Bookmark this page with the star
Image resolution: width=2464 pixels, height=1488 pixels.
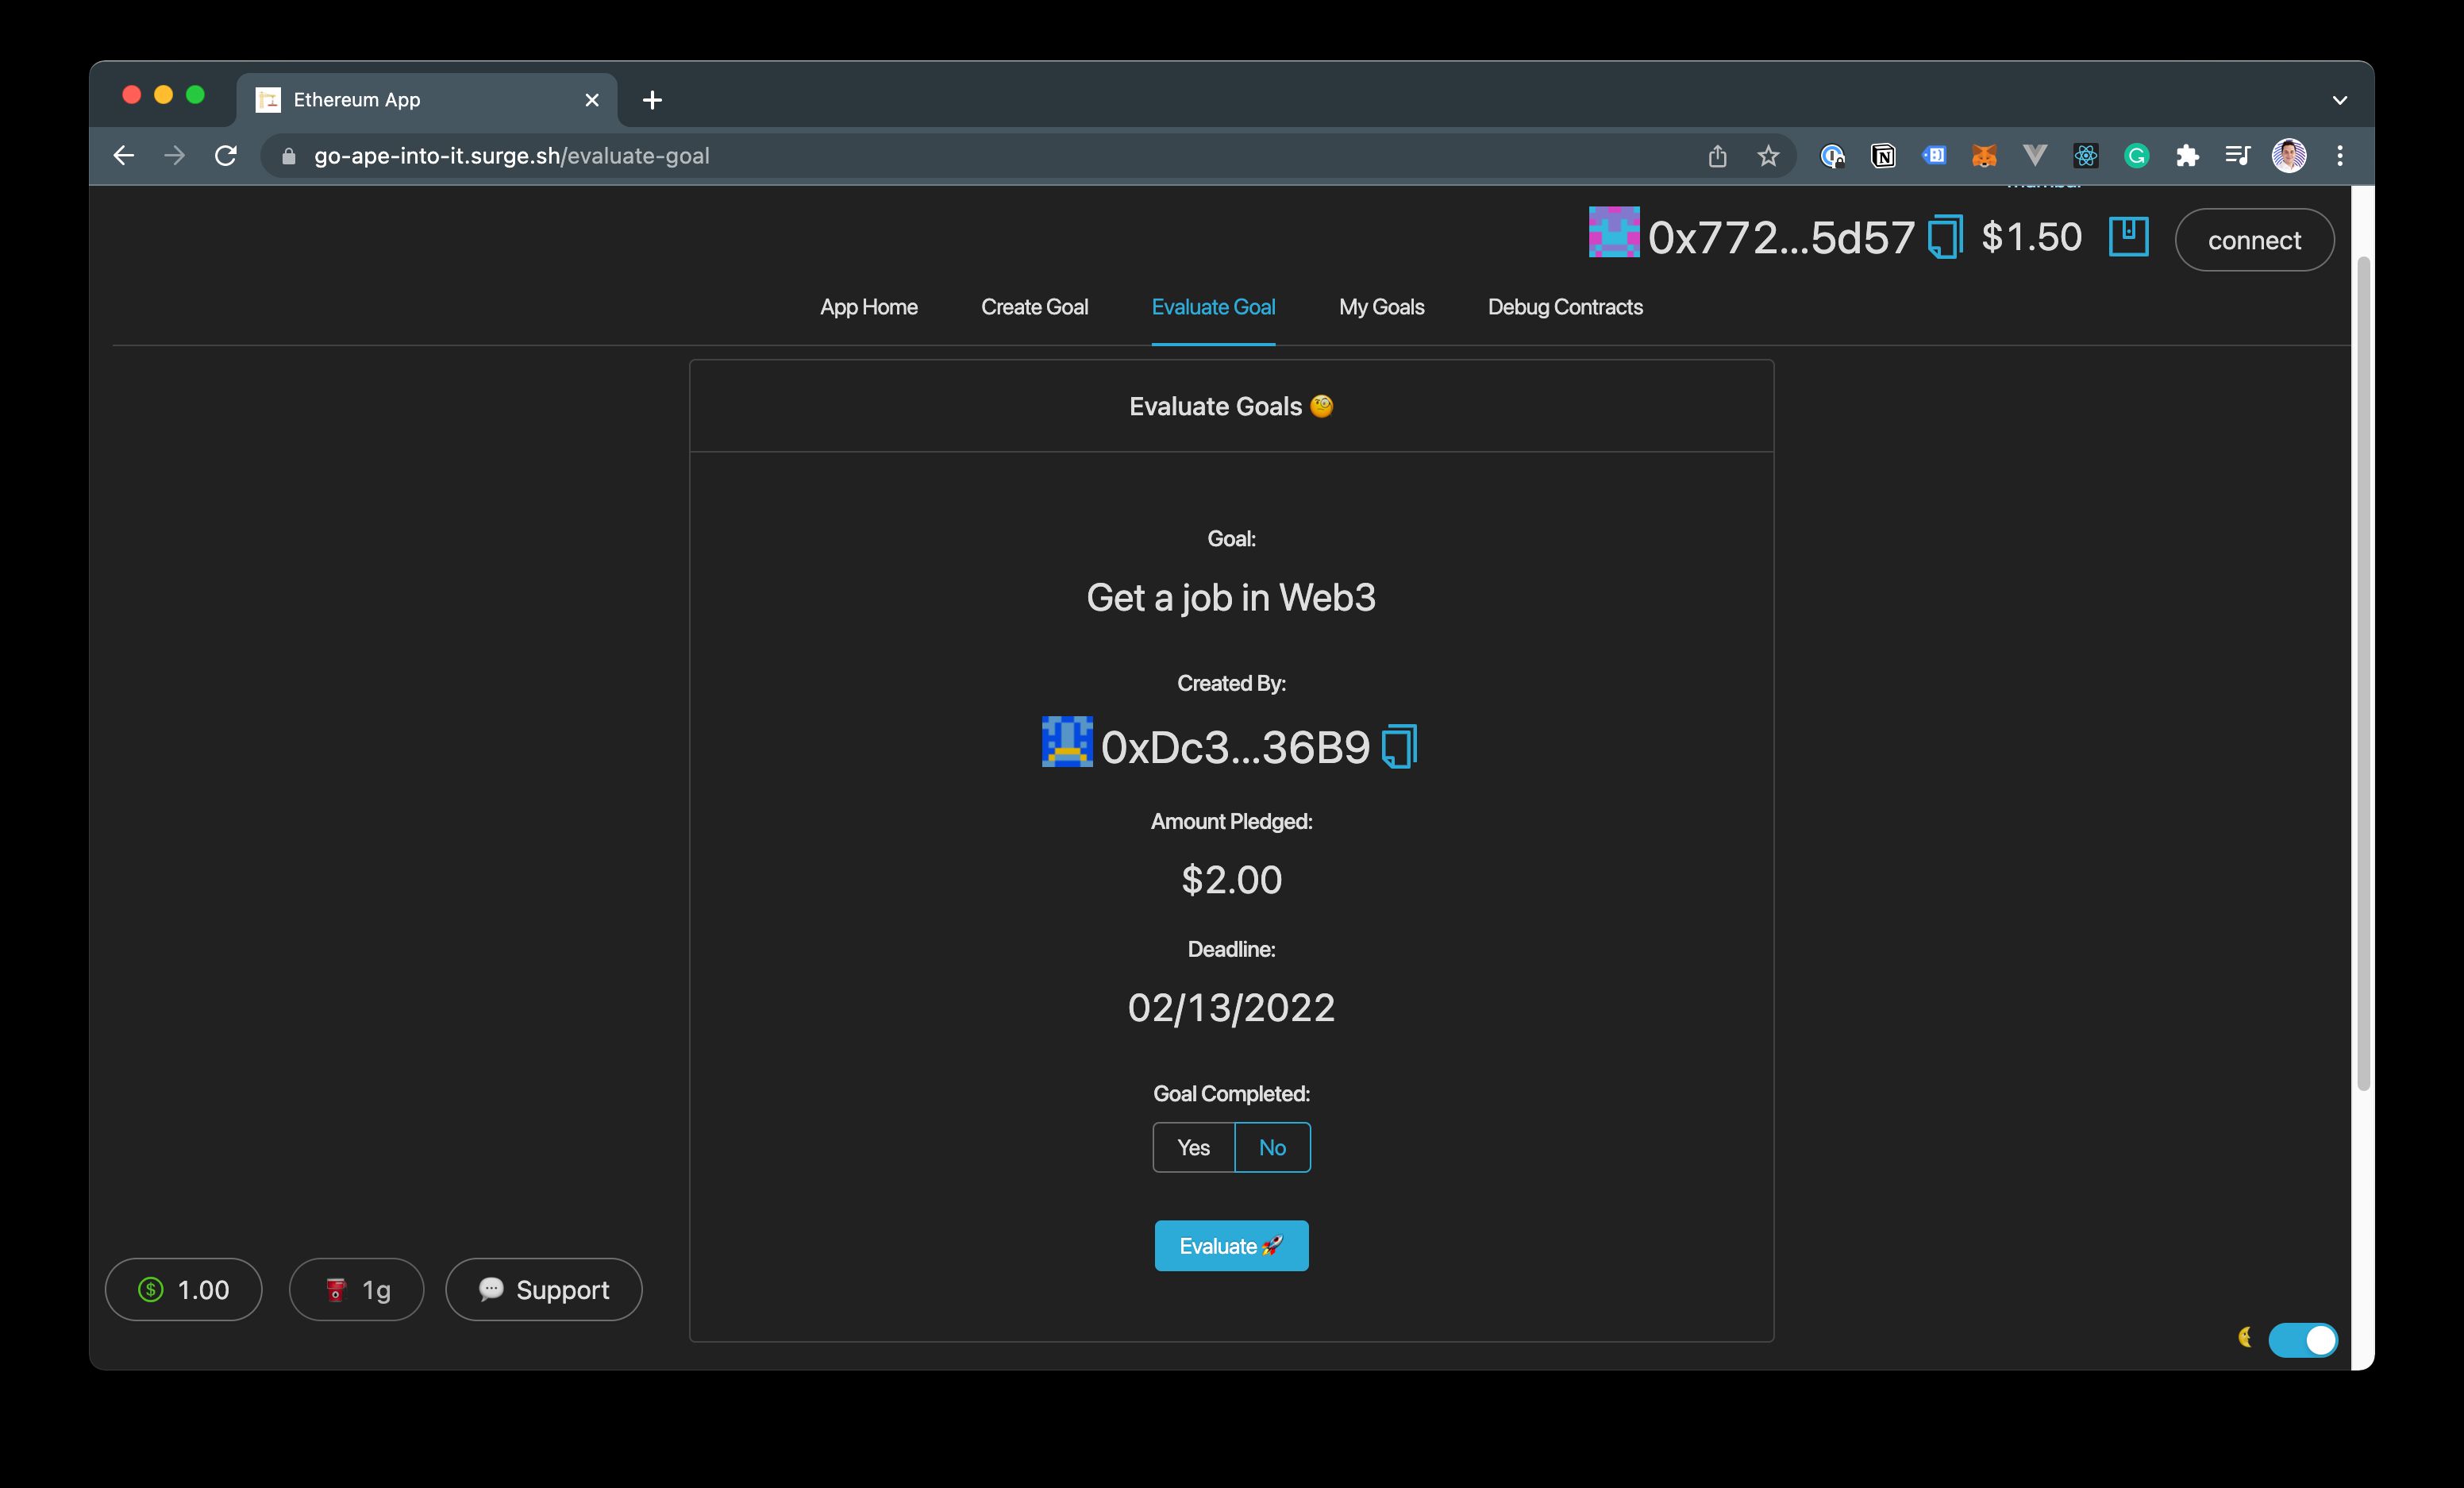(x=1768, y=155)
